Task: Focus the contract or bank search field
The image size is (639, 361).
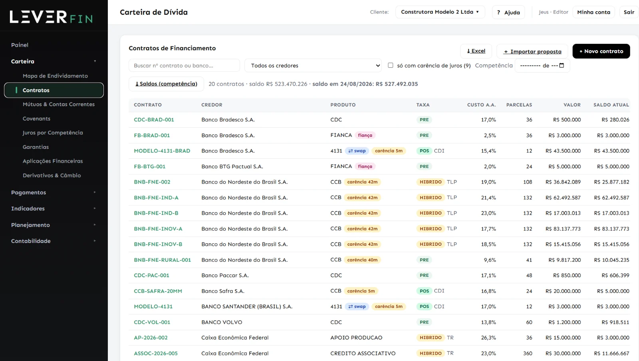Action: pyautogui.click(x=184, y=65)
